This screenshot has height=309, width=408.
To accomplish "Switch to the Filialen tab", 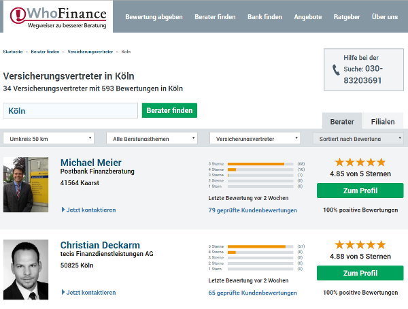I will [x=383, y=121].
